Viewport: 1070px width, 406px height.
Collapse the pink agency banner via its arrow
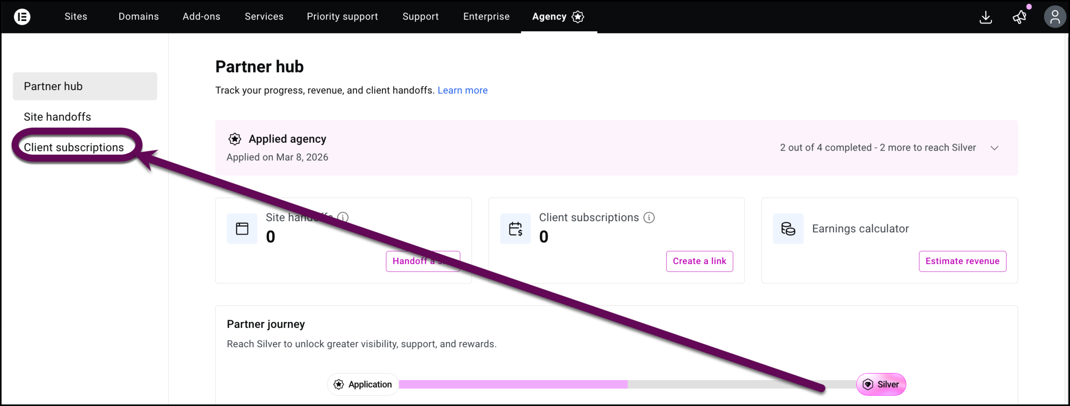[995, 147]
